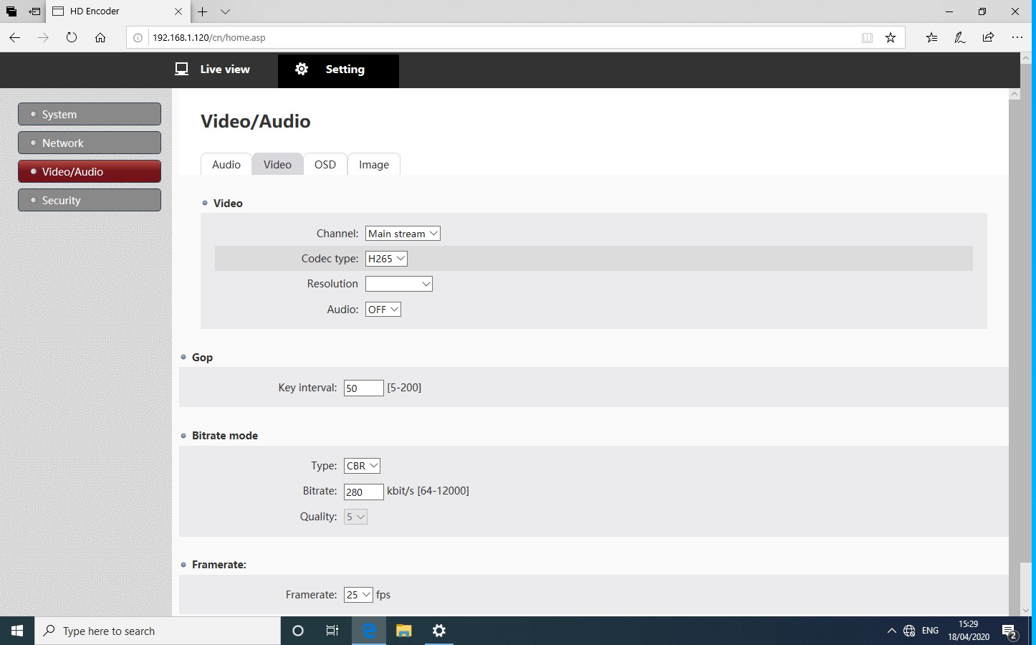Switch to the OSD tab
1036x645 pixels.
[325, 165]
